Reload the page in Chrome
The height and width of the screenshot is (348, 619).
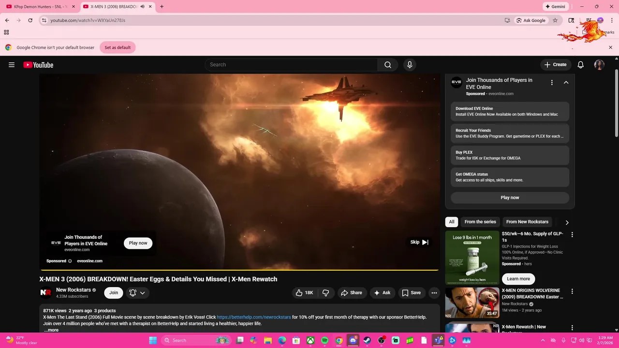pos(30,20)
